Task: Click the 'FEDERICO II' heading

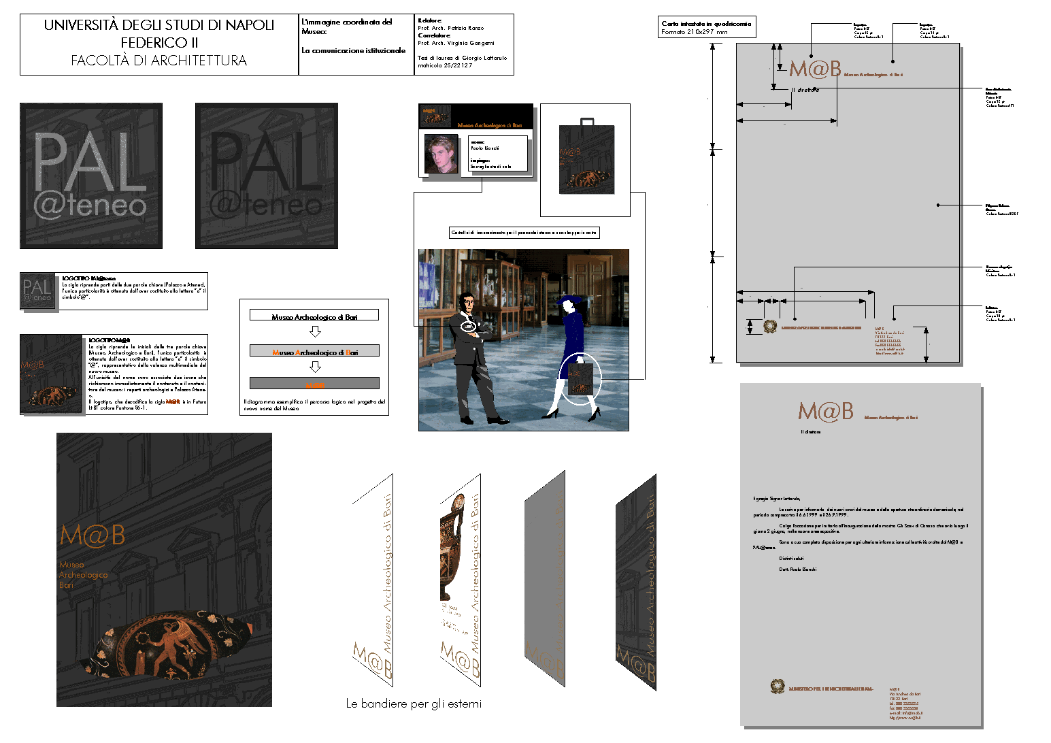Action: (159, 43)
